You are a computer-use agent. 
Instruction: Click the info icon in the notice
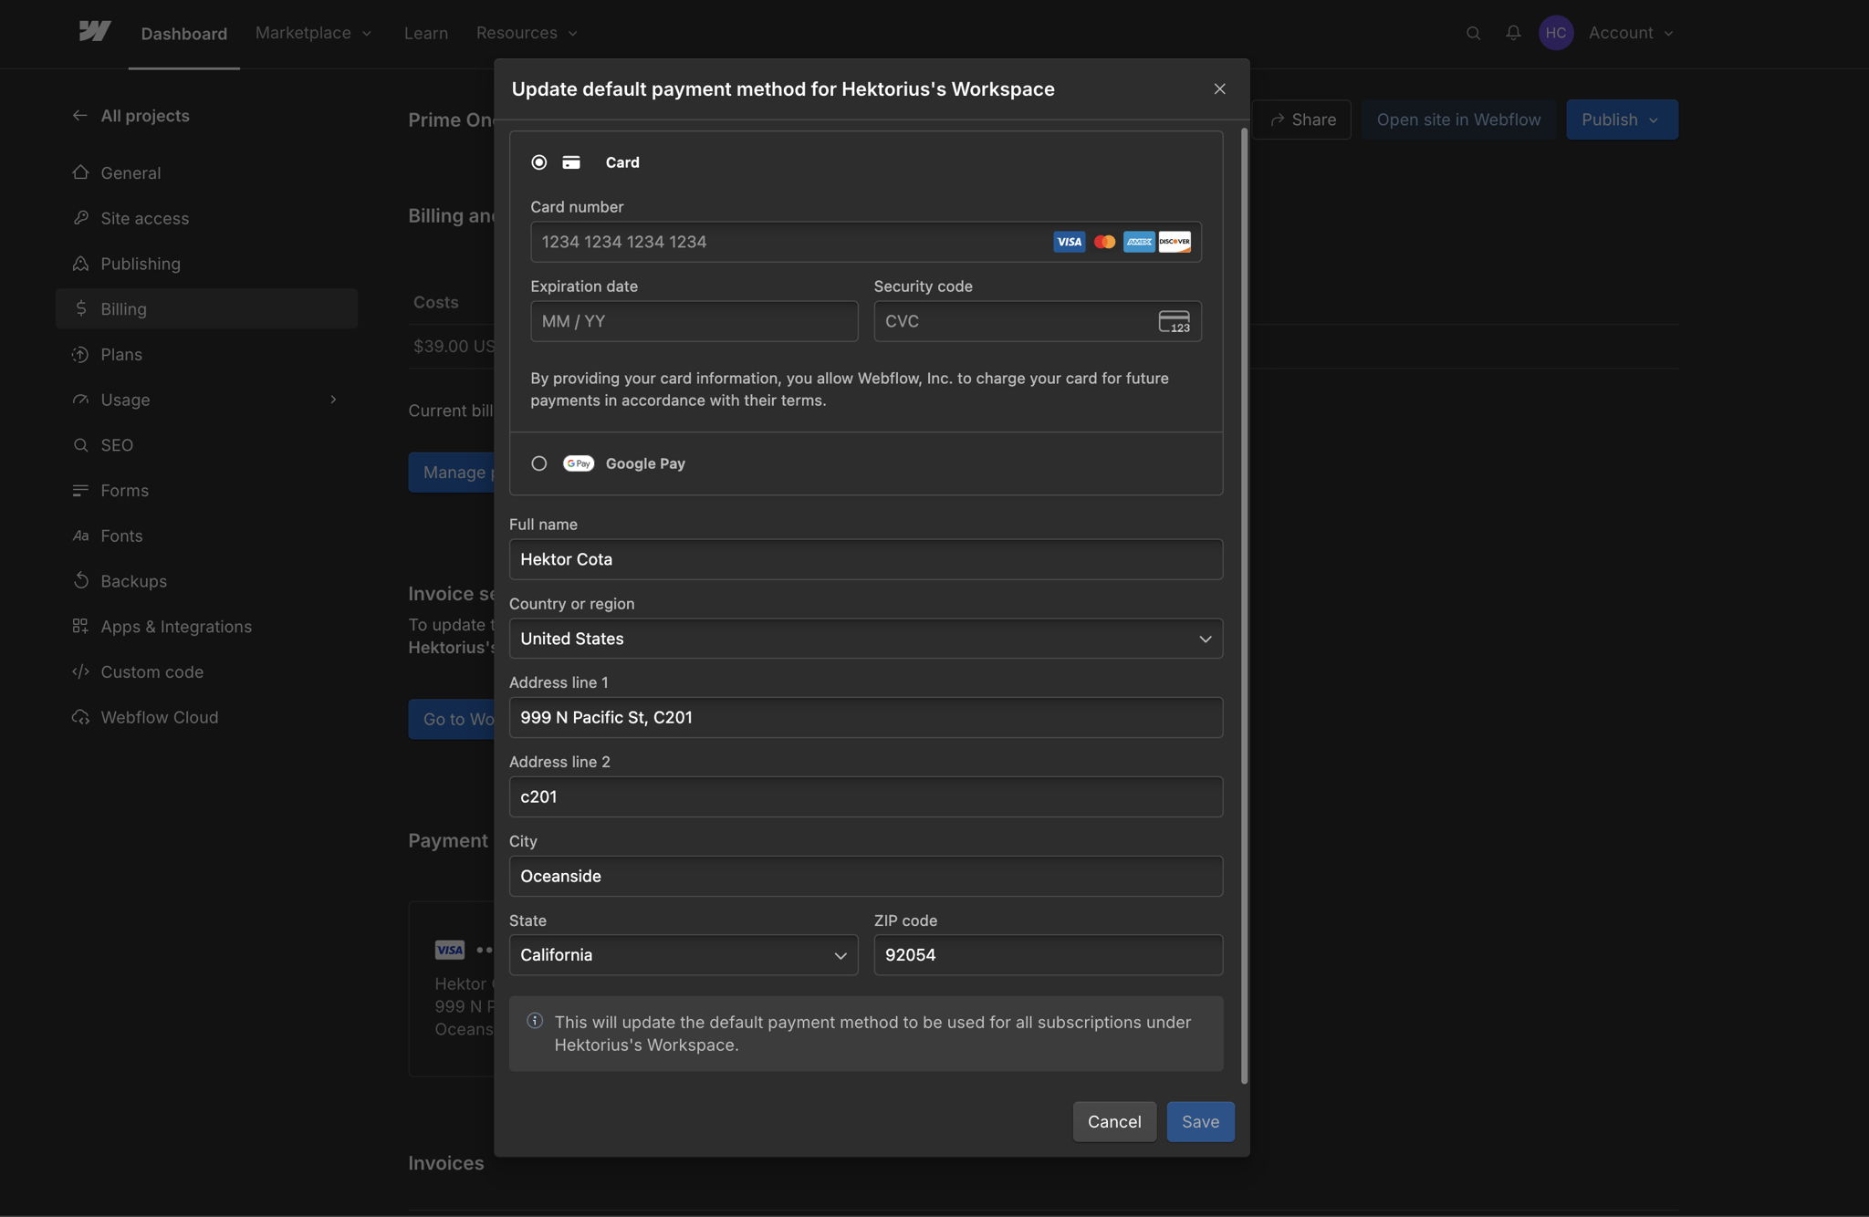(x=535, y=1021)
